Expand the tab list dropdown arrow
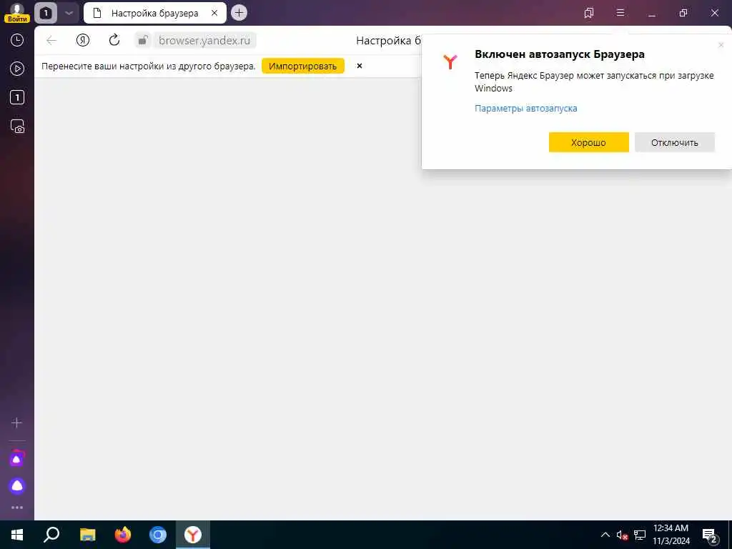This screenshot has width=732, height=549. 69,13
